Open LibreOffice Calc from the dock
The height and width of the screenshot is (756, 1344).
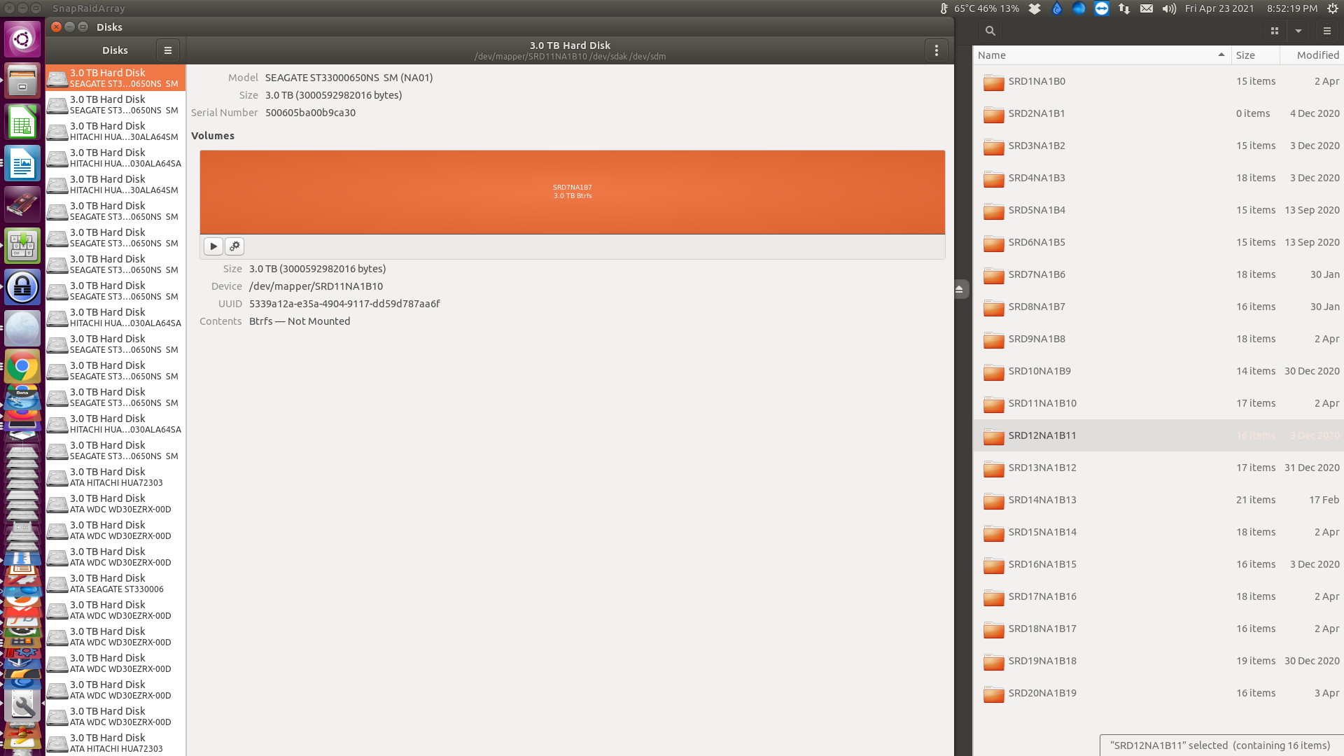22,122
